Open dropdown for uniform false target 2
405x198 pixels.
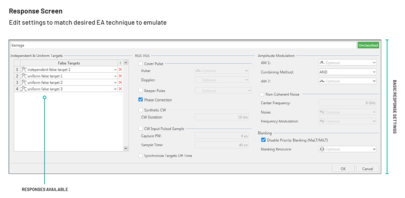(x=115, y=82)
